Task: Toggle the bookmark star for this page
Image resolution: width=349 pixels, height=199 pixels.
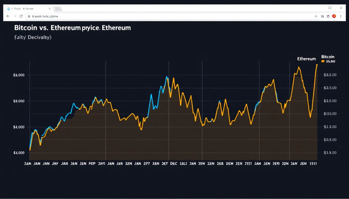Action: [322, 16]
